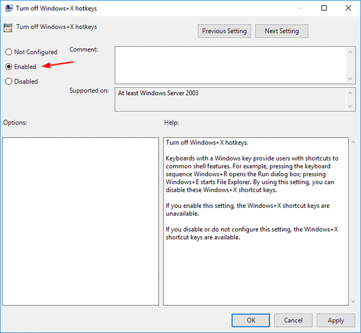The height and width of the screenshot is (333, 361).
Task: Maximize the hotkeys policy window
Action: click(324, 8)
